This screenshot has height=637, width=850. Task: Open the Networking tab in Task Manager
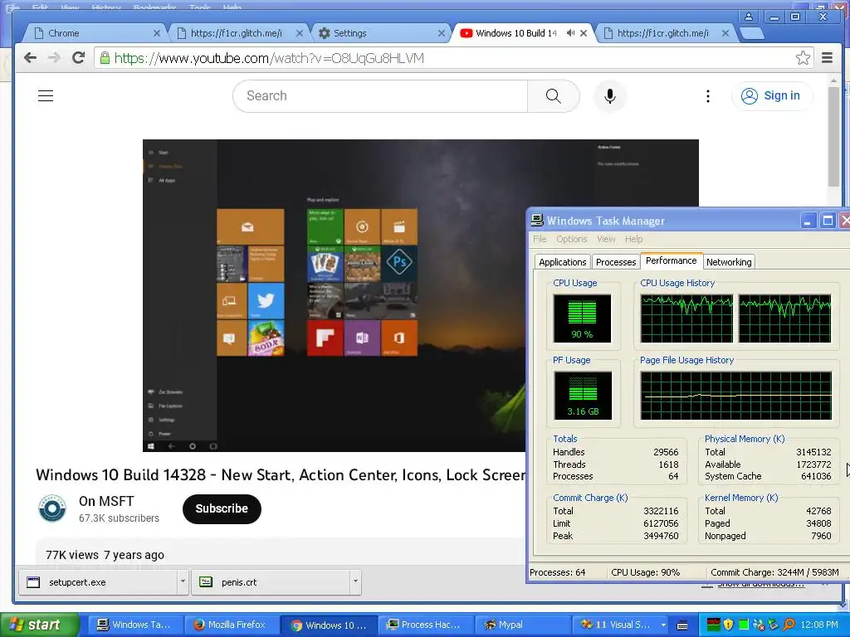(729, 262)
